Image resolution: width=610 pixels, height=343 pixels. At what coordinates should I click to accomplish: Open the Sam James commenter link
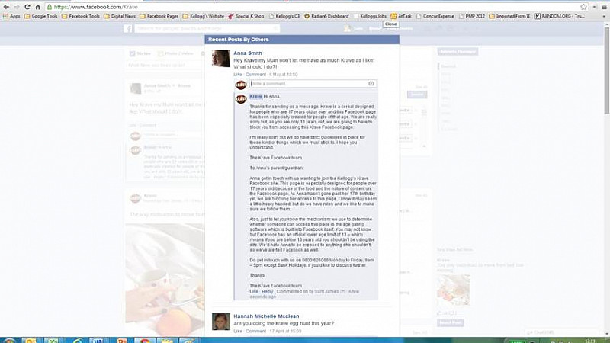click(326, 291)
